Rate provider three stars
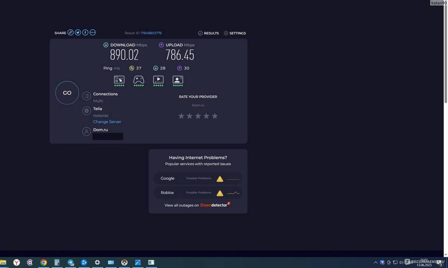The height and width of the screenshot is (268, 448). pyautogui.click(x=198, y=116)
